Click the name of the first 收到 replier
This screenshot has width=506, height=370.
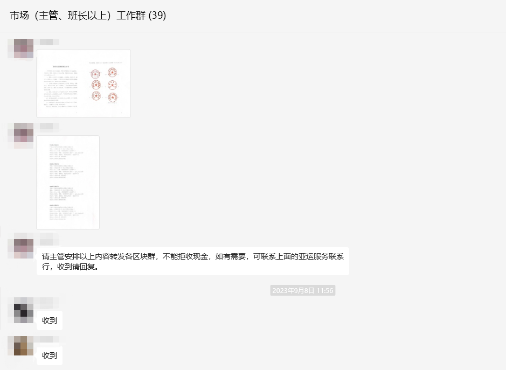[x=48, y=302]
